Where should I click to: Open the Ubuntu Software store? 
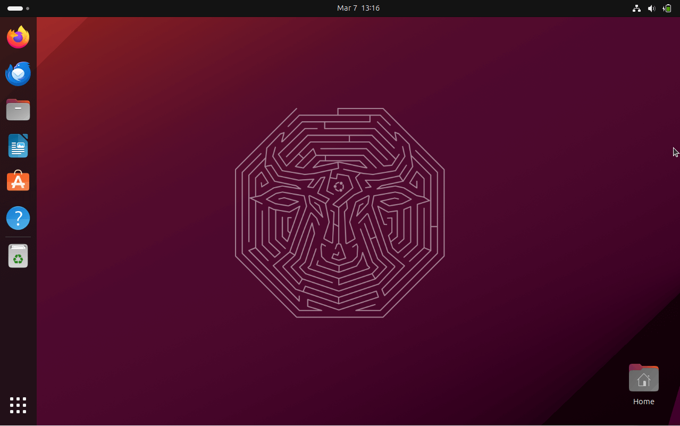click(18, 181)
